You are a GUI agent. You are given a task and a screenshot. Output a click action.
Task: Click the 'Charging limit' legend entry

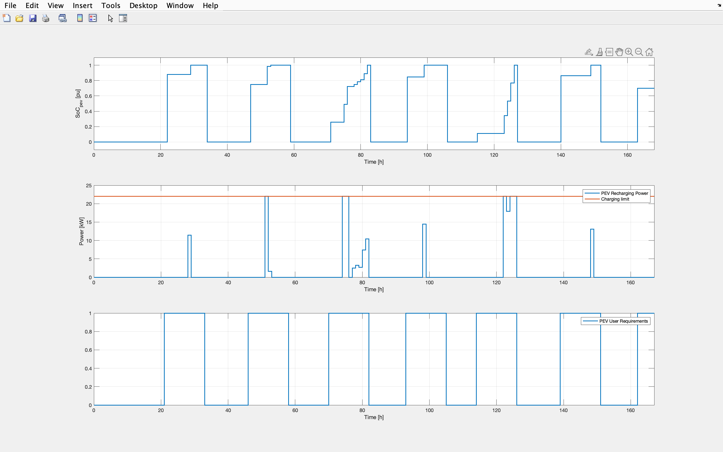point(615,199)
